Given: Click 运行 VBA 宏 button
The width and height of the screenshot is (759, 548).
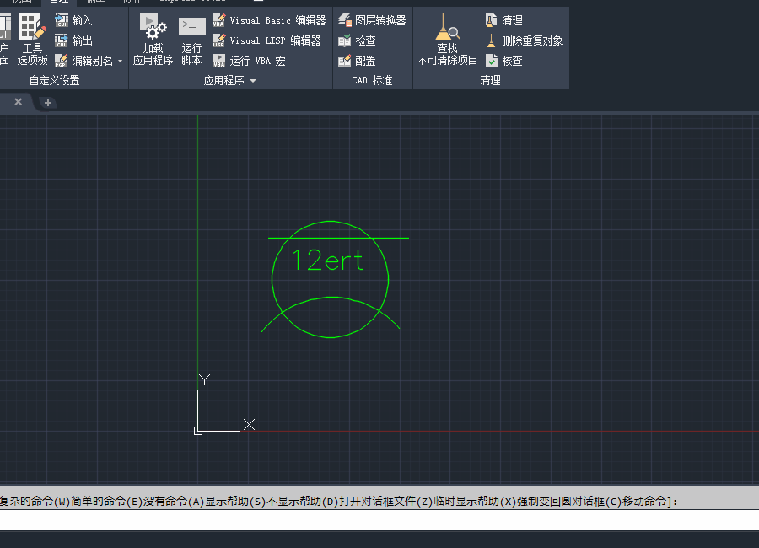Looking at the screenshot, I should click(x=249, y=61).
